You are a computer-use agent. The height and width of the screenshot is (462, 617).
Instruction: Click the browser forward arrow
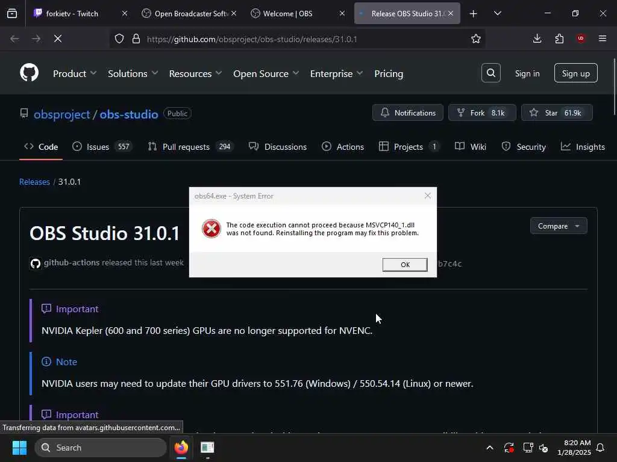(36, 38)
